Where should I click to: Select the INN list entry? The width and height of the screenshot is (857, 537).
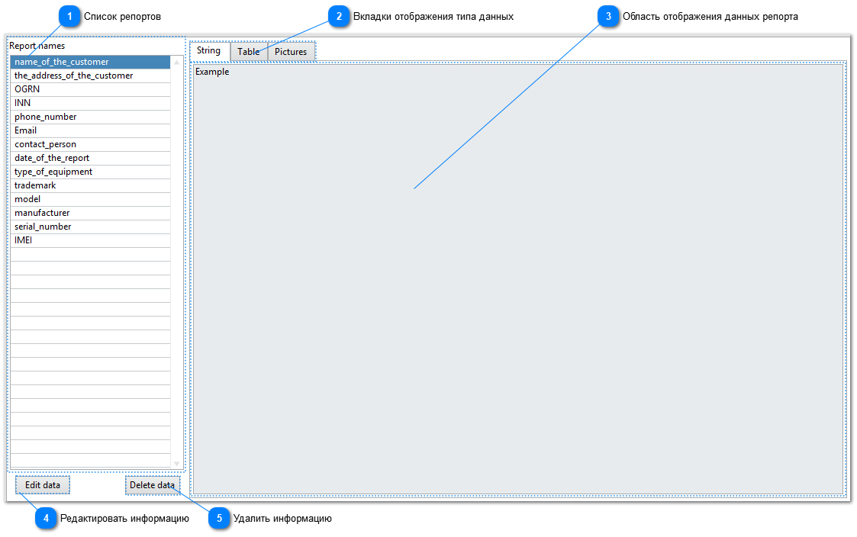pos(23,103)
